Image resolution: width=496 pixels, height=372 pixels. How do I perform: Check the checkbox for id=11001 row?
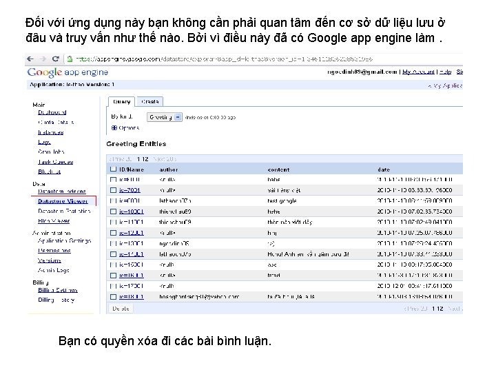click(113, 222)
